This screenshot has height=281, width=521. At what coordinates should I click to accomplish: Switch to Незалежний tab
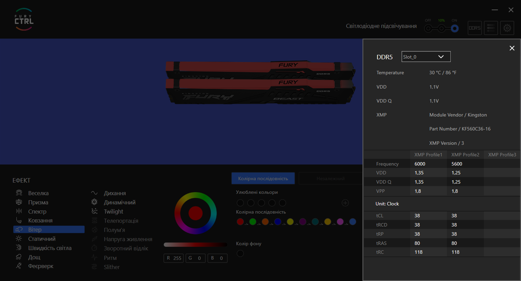tap(330, 178)
